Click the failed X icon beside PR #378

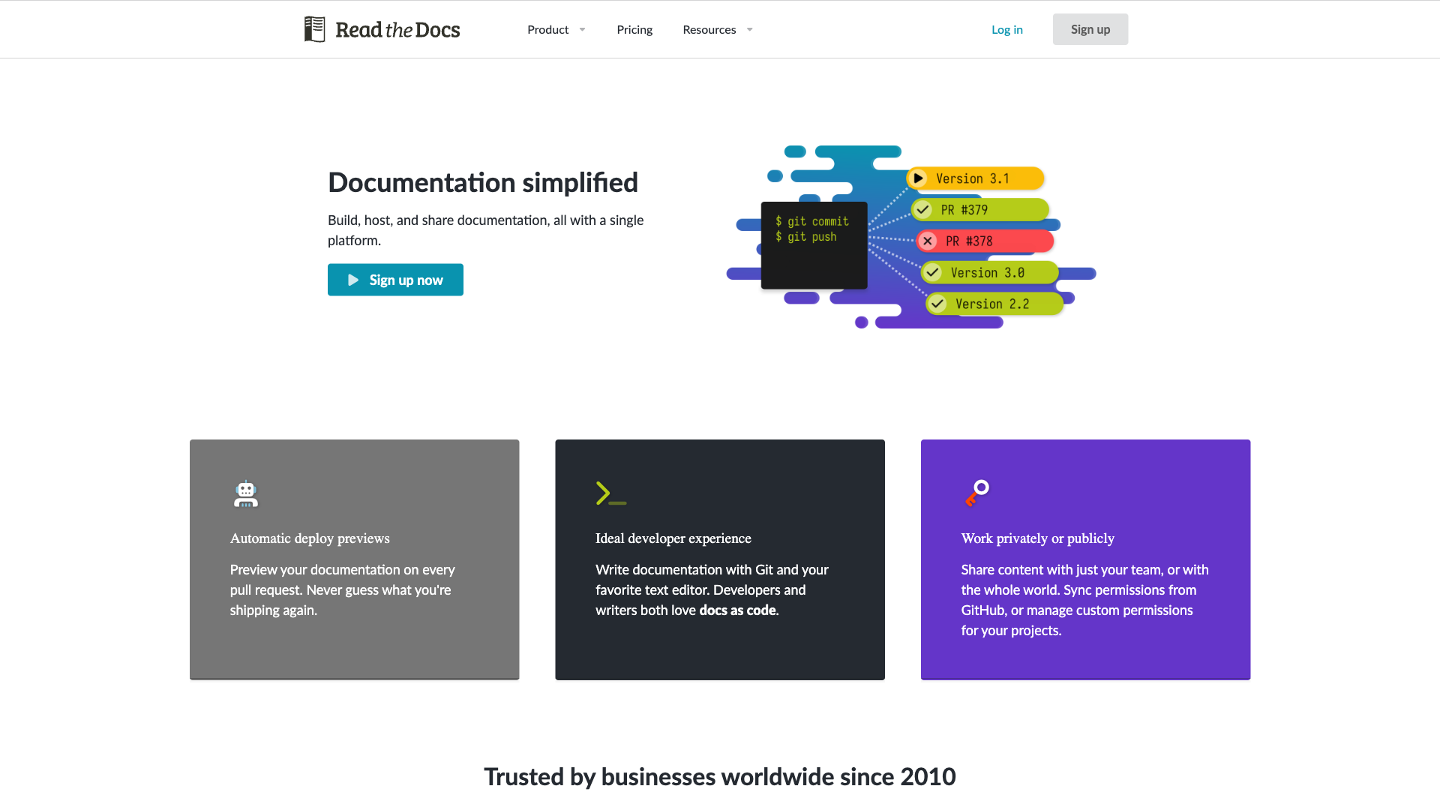[x=928, y=241]
